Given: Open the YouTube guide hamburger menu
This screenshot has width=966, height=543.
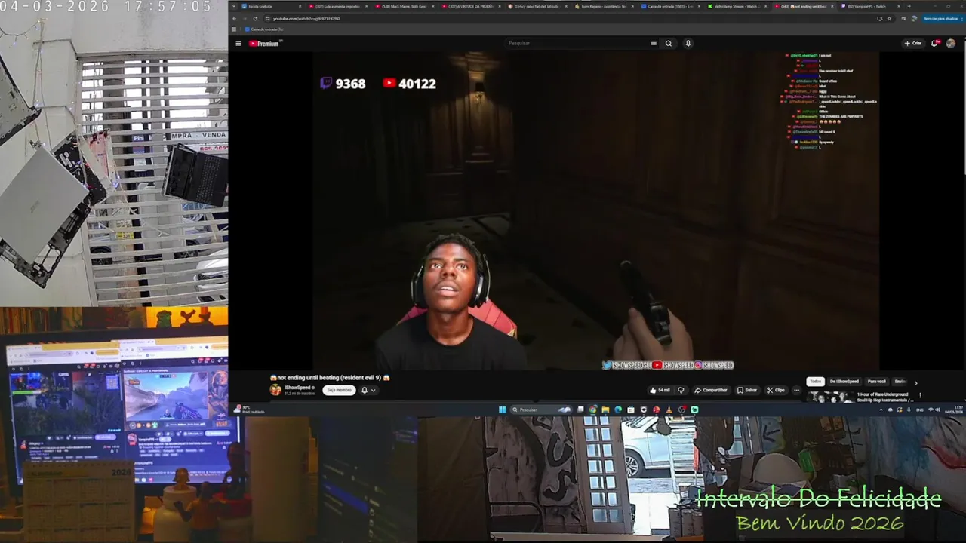Looking at the screenshot, I should click(x=238, y=43).
